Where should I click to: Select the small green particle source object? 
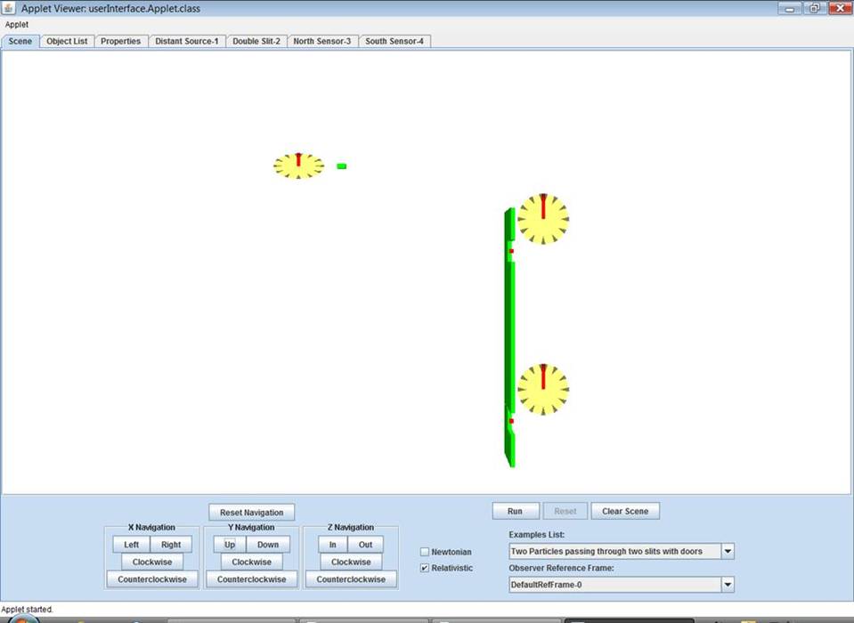click(341, 166)
